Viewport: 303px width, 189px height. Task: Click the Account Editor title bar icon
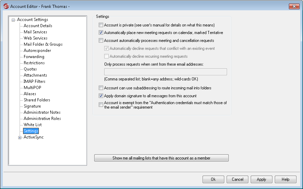pos(6,6)
